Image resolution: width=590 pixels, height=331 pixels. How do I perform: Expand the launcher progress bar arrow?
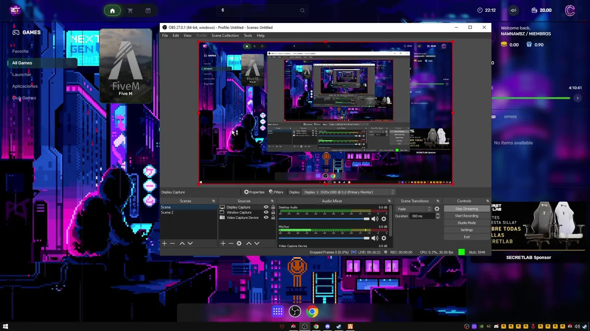tap(577, 98)
